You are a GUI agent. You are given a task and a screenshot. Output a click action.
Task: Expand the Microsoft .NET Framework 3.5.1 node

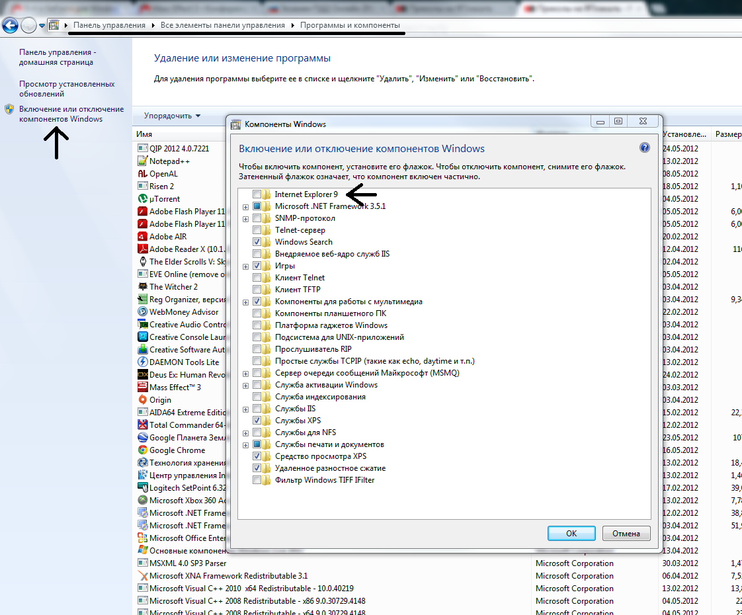[245, 207]
